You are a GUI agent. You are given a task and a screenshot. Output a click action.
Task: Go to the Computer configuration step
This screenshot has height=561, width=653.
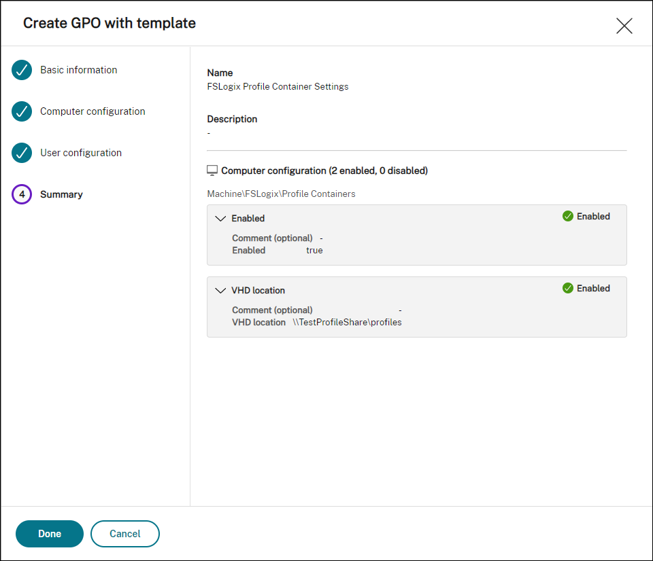click(x=93, y=111)
